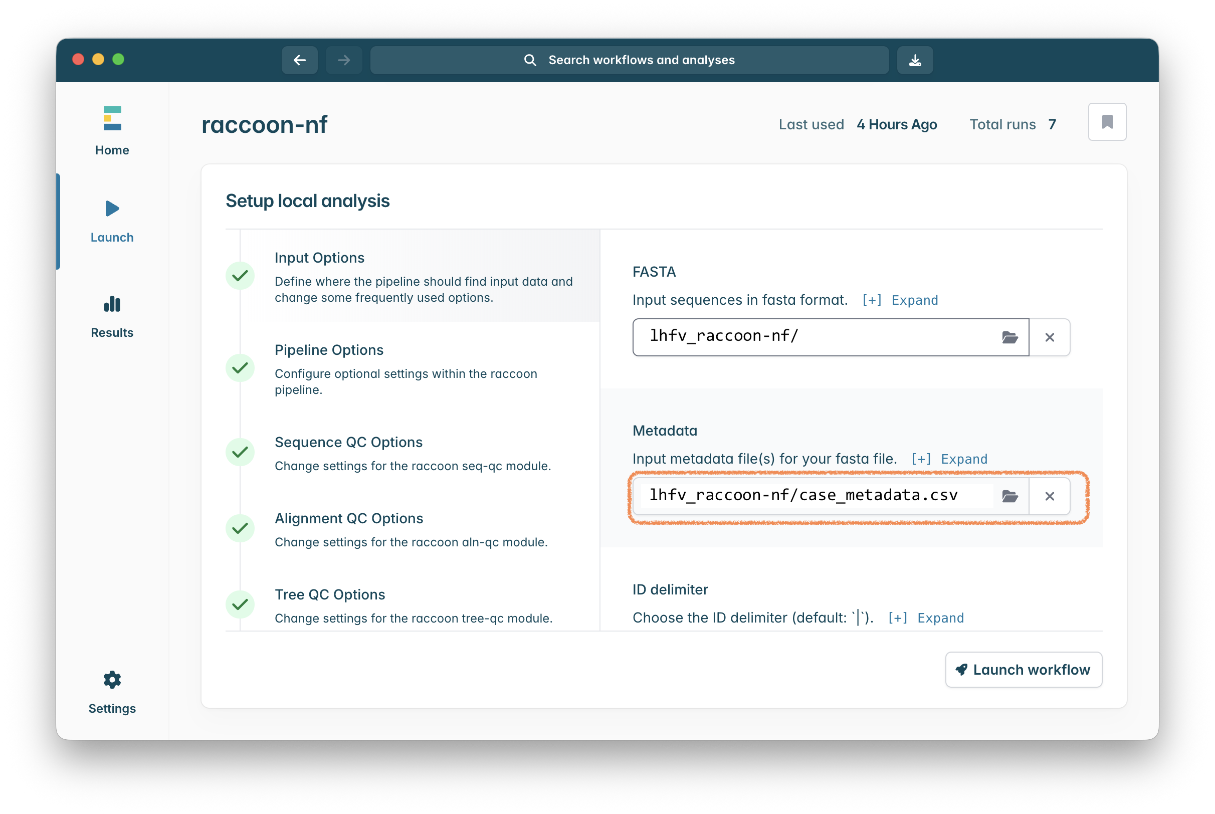The height and width of the screenshot is (814, 1215).
Task: Browse folder for FASTA input
Action: [1009, 337]
